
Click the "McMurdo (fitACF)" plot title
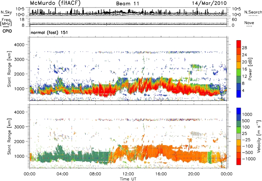tap(55, 3)
